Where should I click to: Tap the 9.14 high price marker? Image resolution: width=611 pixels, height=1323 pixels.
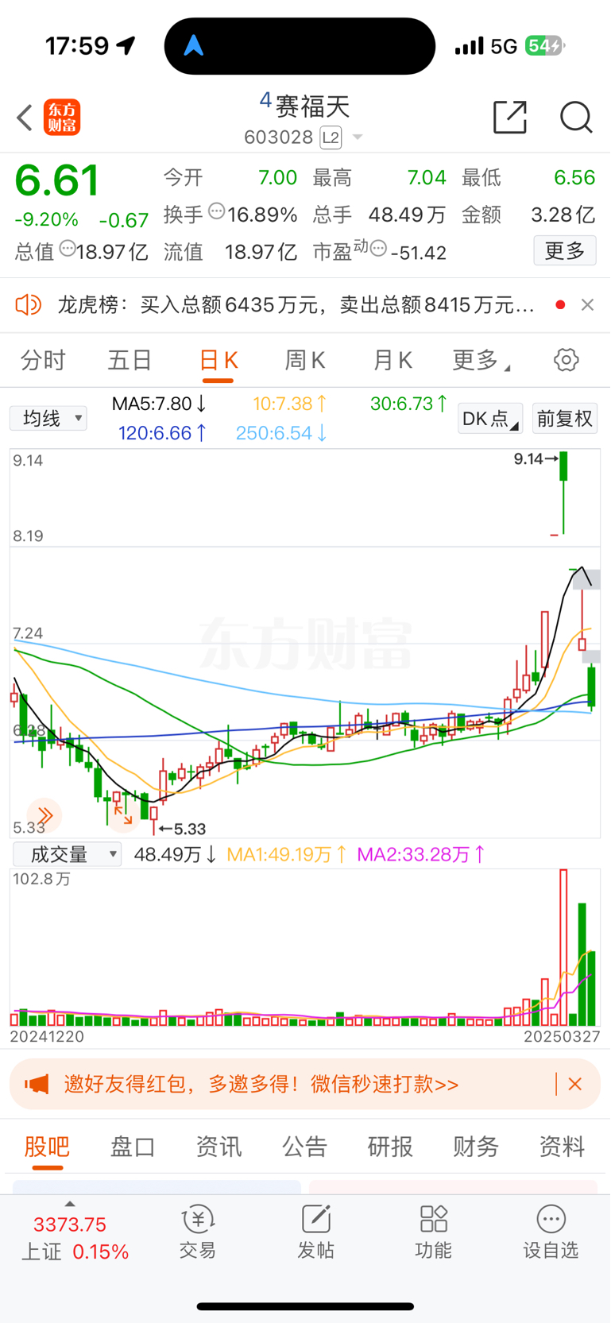(536, 459)
